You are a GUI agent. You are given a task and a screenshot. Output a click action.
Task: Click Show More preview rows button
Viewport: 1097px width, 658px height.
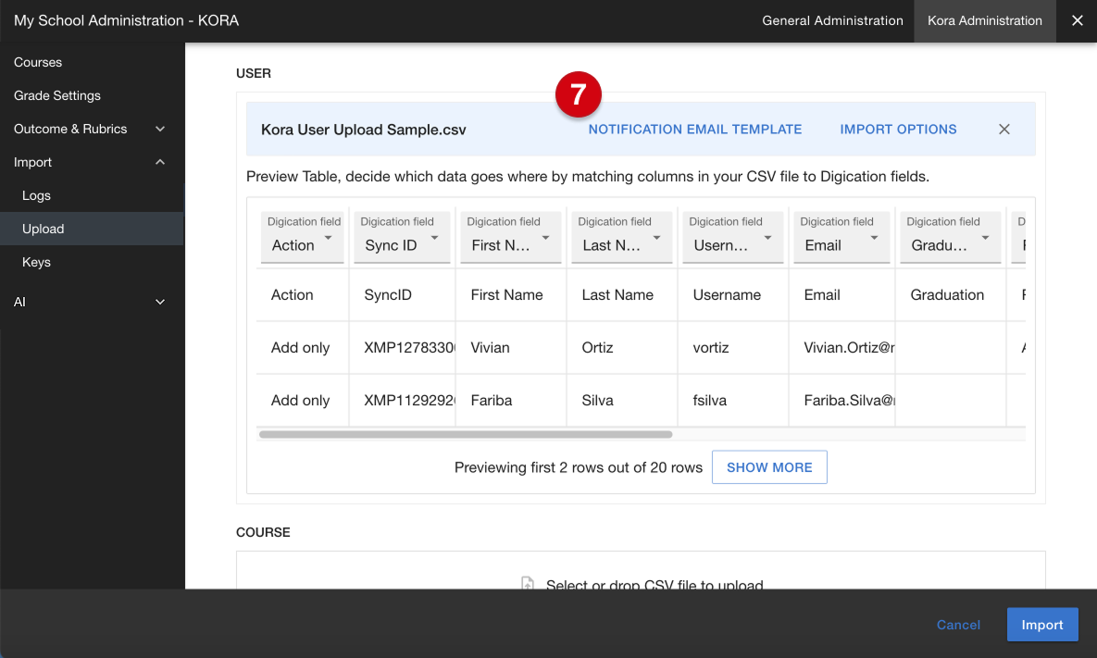(769, 467)
